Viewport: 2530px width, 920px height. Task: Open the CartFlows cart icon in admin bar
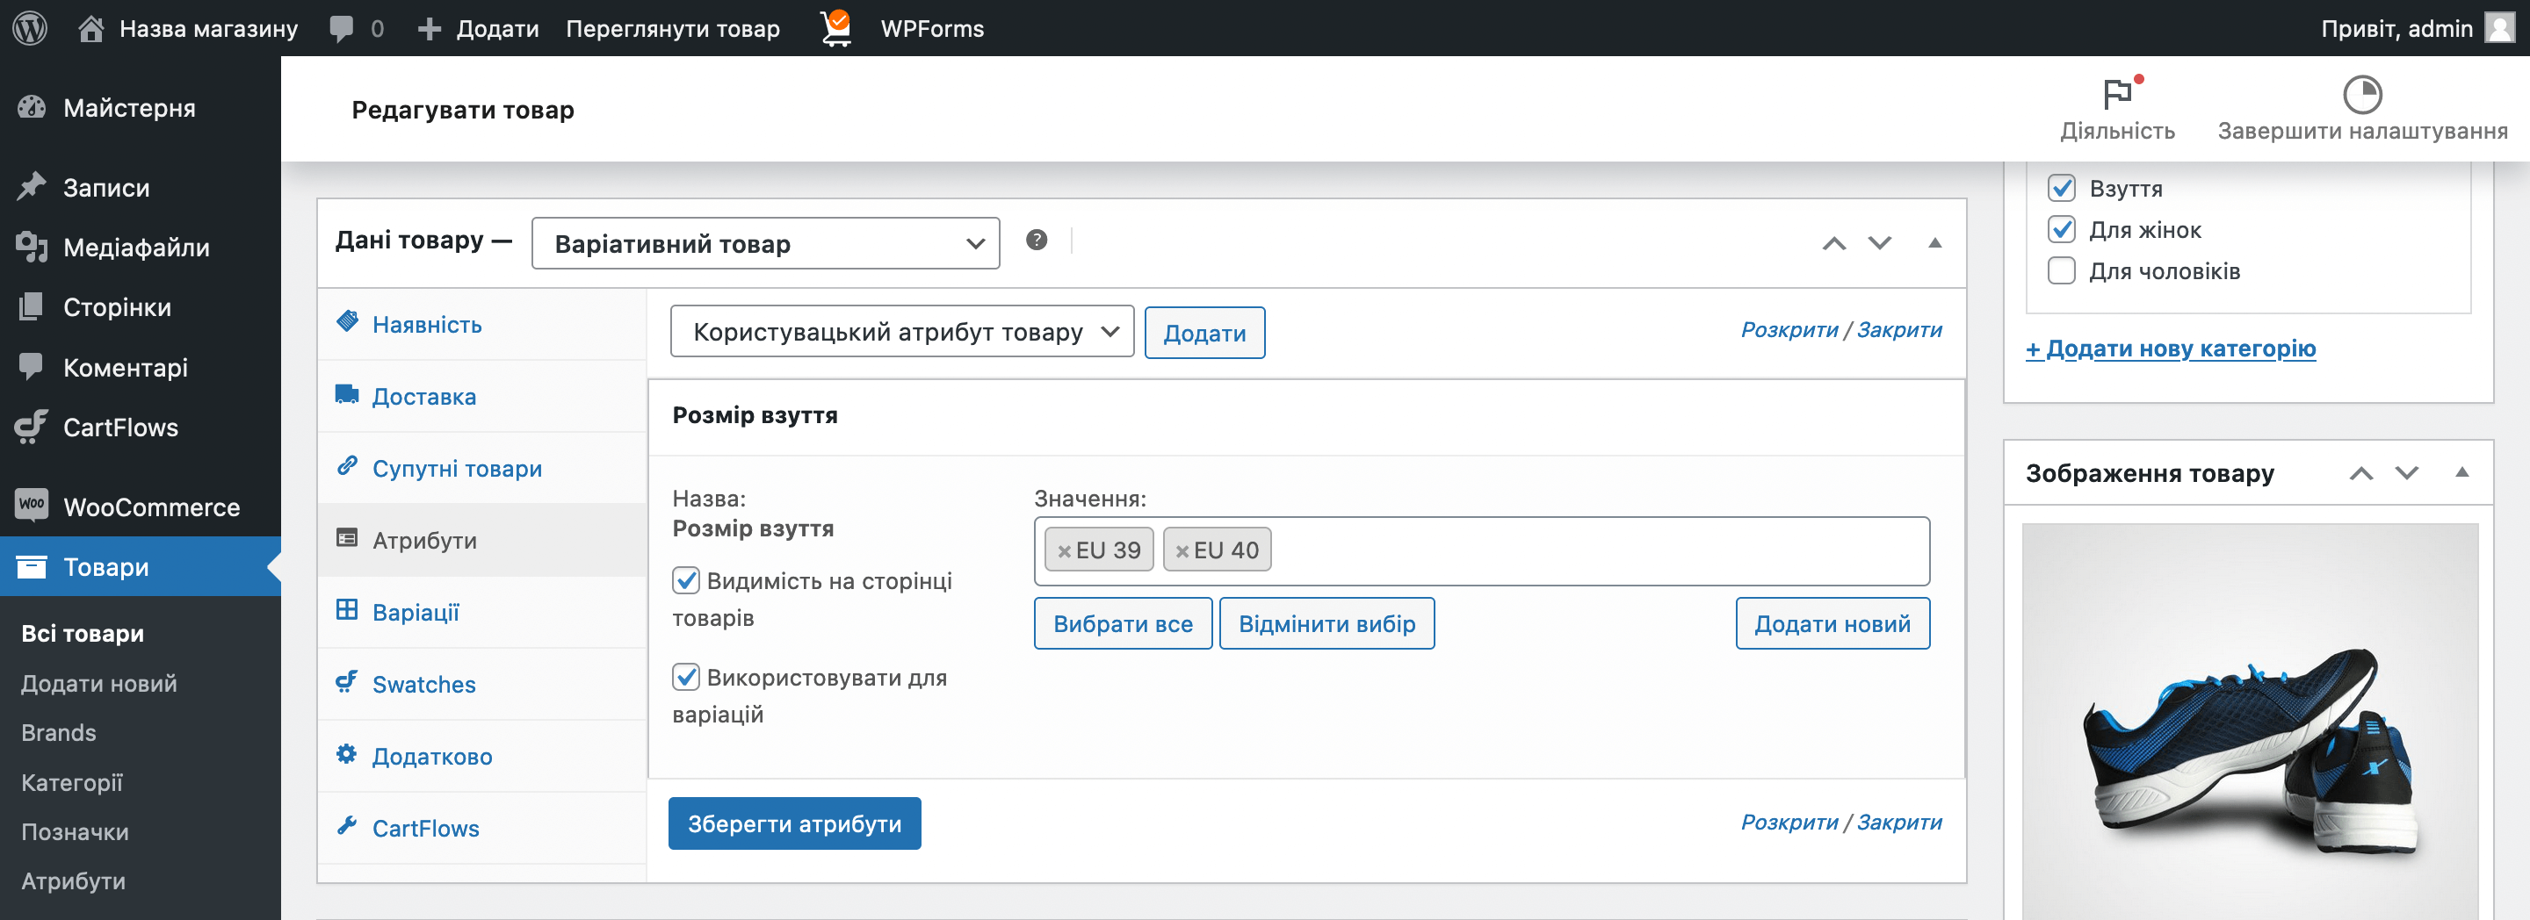click(835, 27)
